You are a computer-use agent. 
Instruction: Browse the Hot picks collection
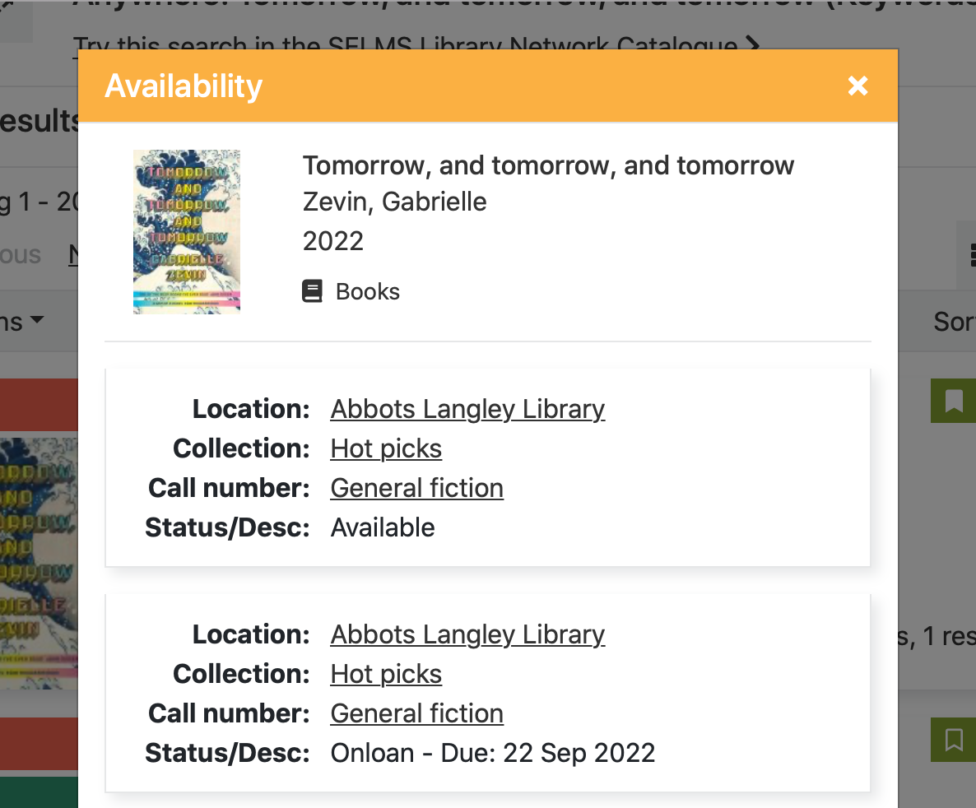point(385,448)
